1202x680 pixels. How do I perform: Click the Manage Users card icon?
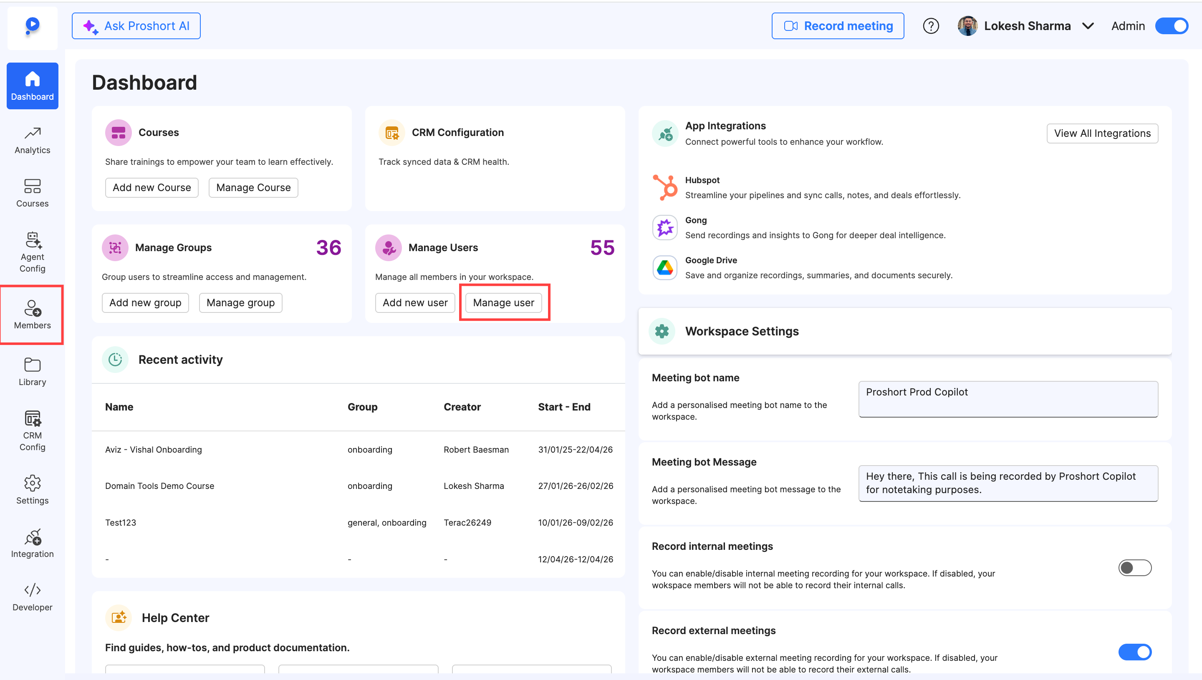[x=388, y=247]
